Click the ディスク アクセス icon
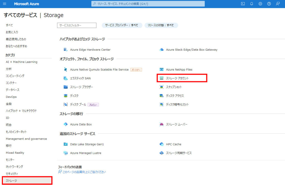 [161, 96]
